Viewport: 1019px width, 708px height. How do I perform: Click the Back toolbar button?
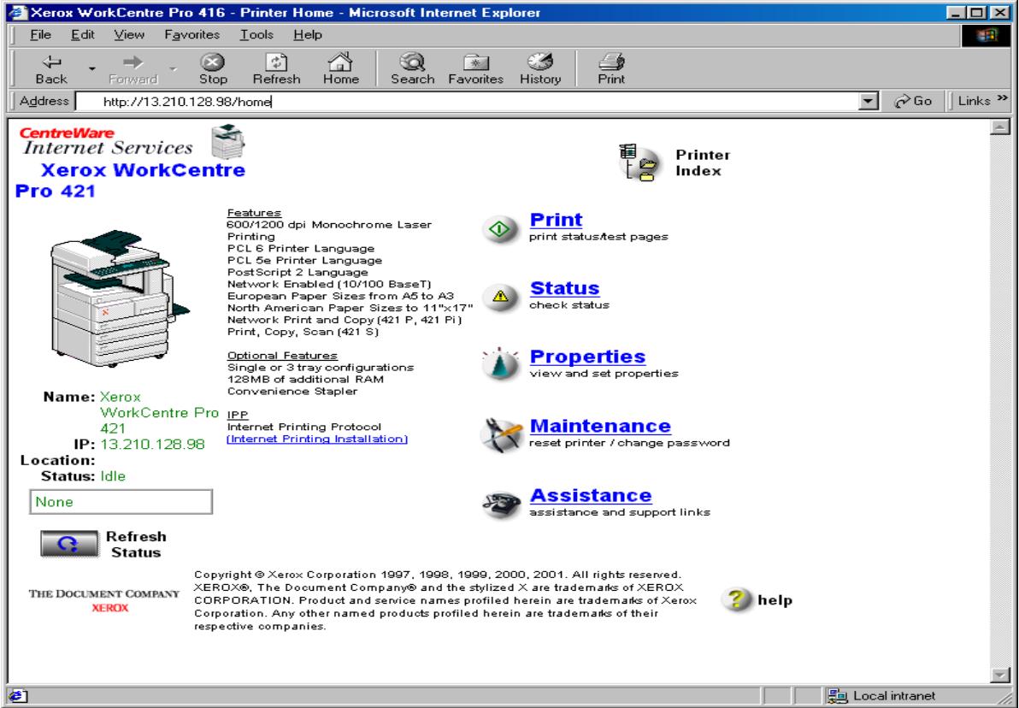(x=51, y=69)
